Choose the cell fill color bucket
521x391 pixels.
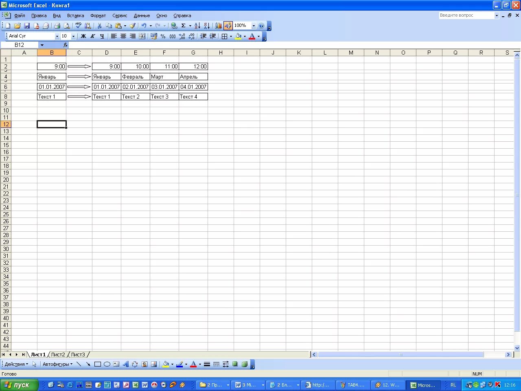pyautogui.click(x=238, y=36)
